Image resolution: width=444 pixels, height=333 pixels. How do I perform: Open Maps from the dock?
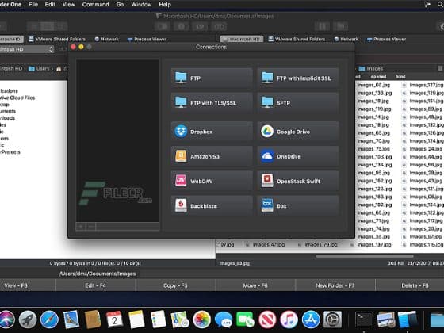(x=180, y=320)
